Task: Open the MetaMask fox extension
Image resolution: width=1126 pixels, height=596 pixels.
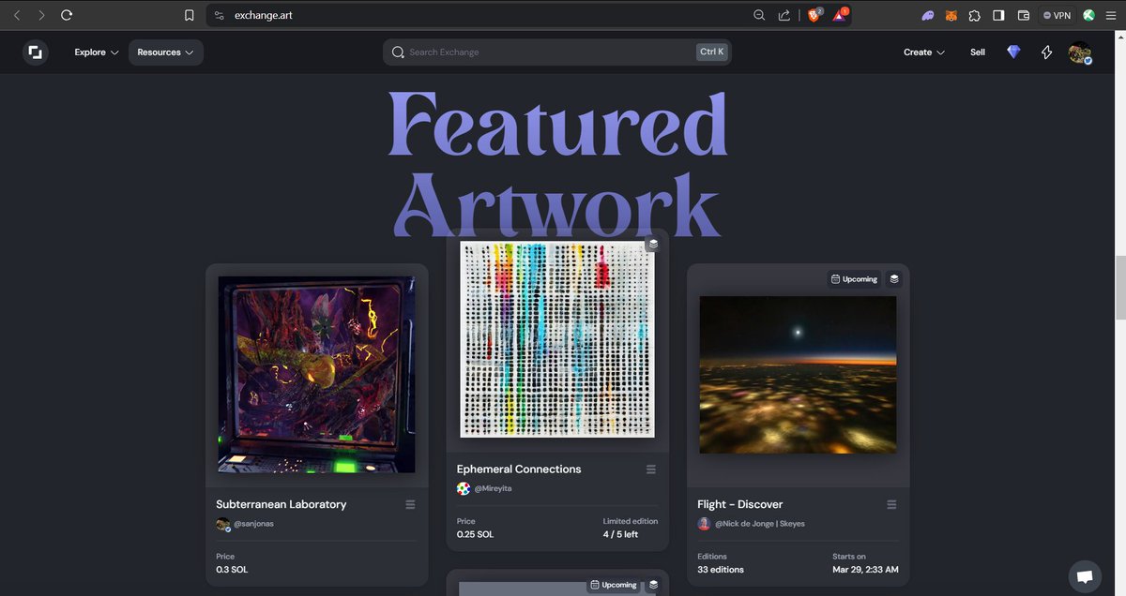Action: [x=951, y=15]
